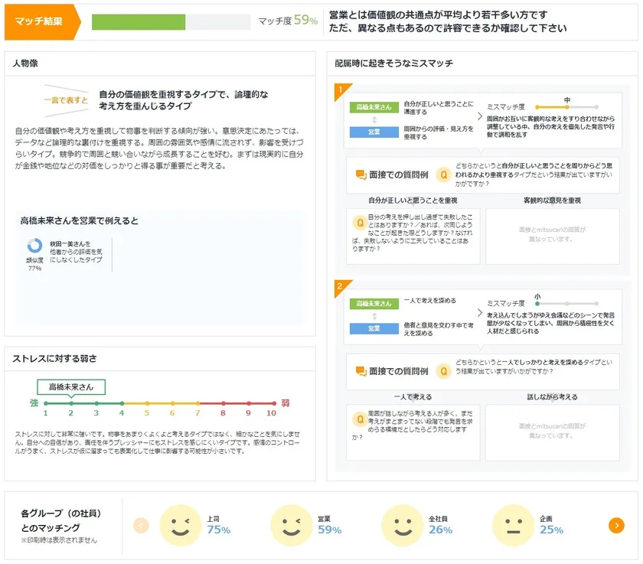Click the Q icon next to 周囲が話しながら question
Viewport: 643px width, 564px height.
(x=360, y=419)
